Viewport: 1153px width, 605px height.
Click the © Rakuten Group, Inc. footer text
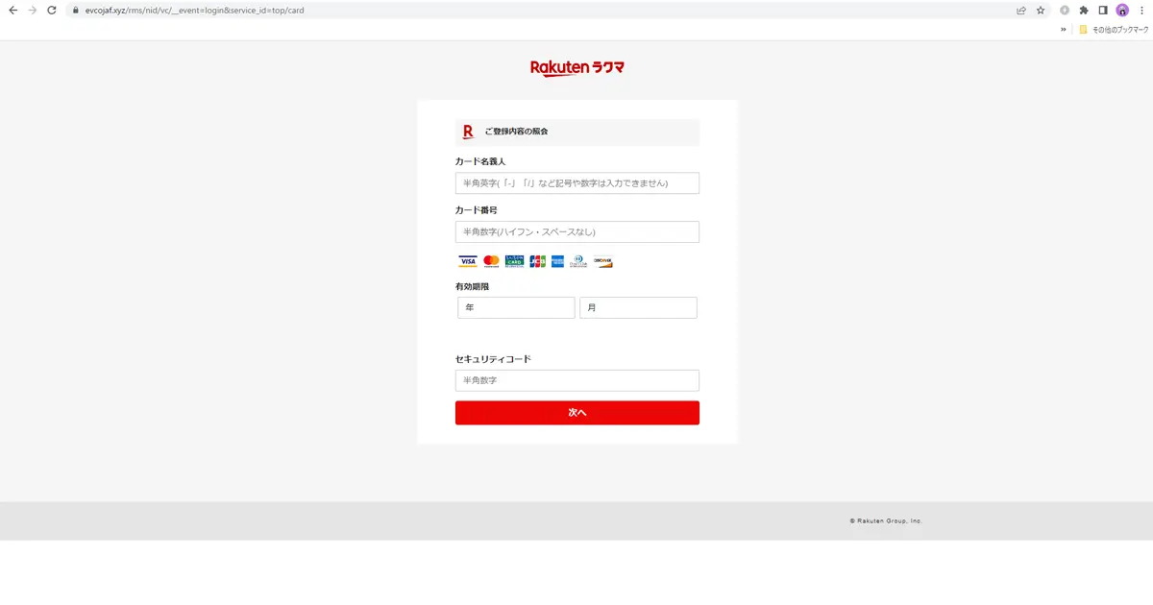[886, 520]
